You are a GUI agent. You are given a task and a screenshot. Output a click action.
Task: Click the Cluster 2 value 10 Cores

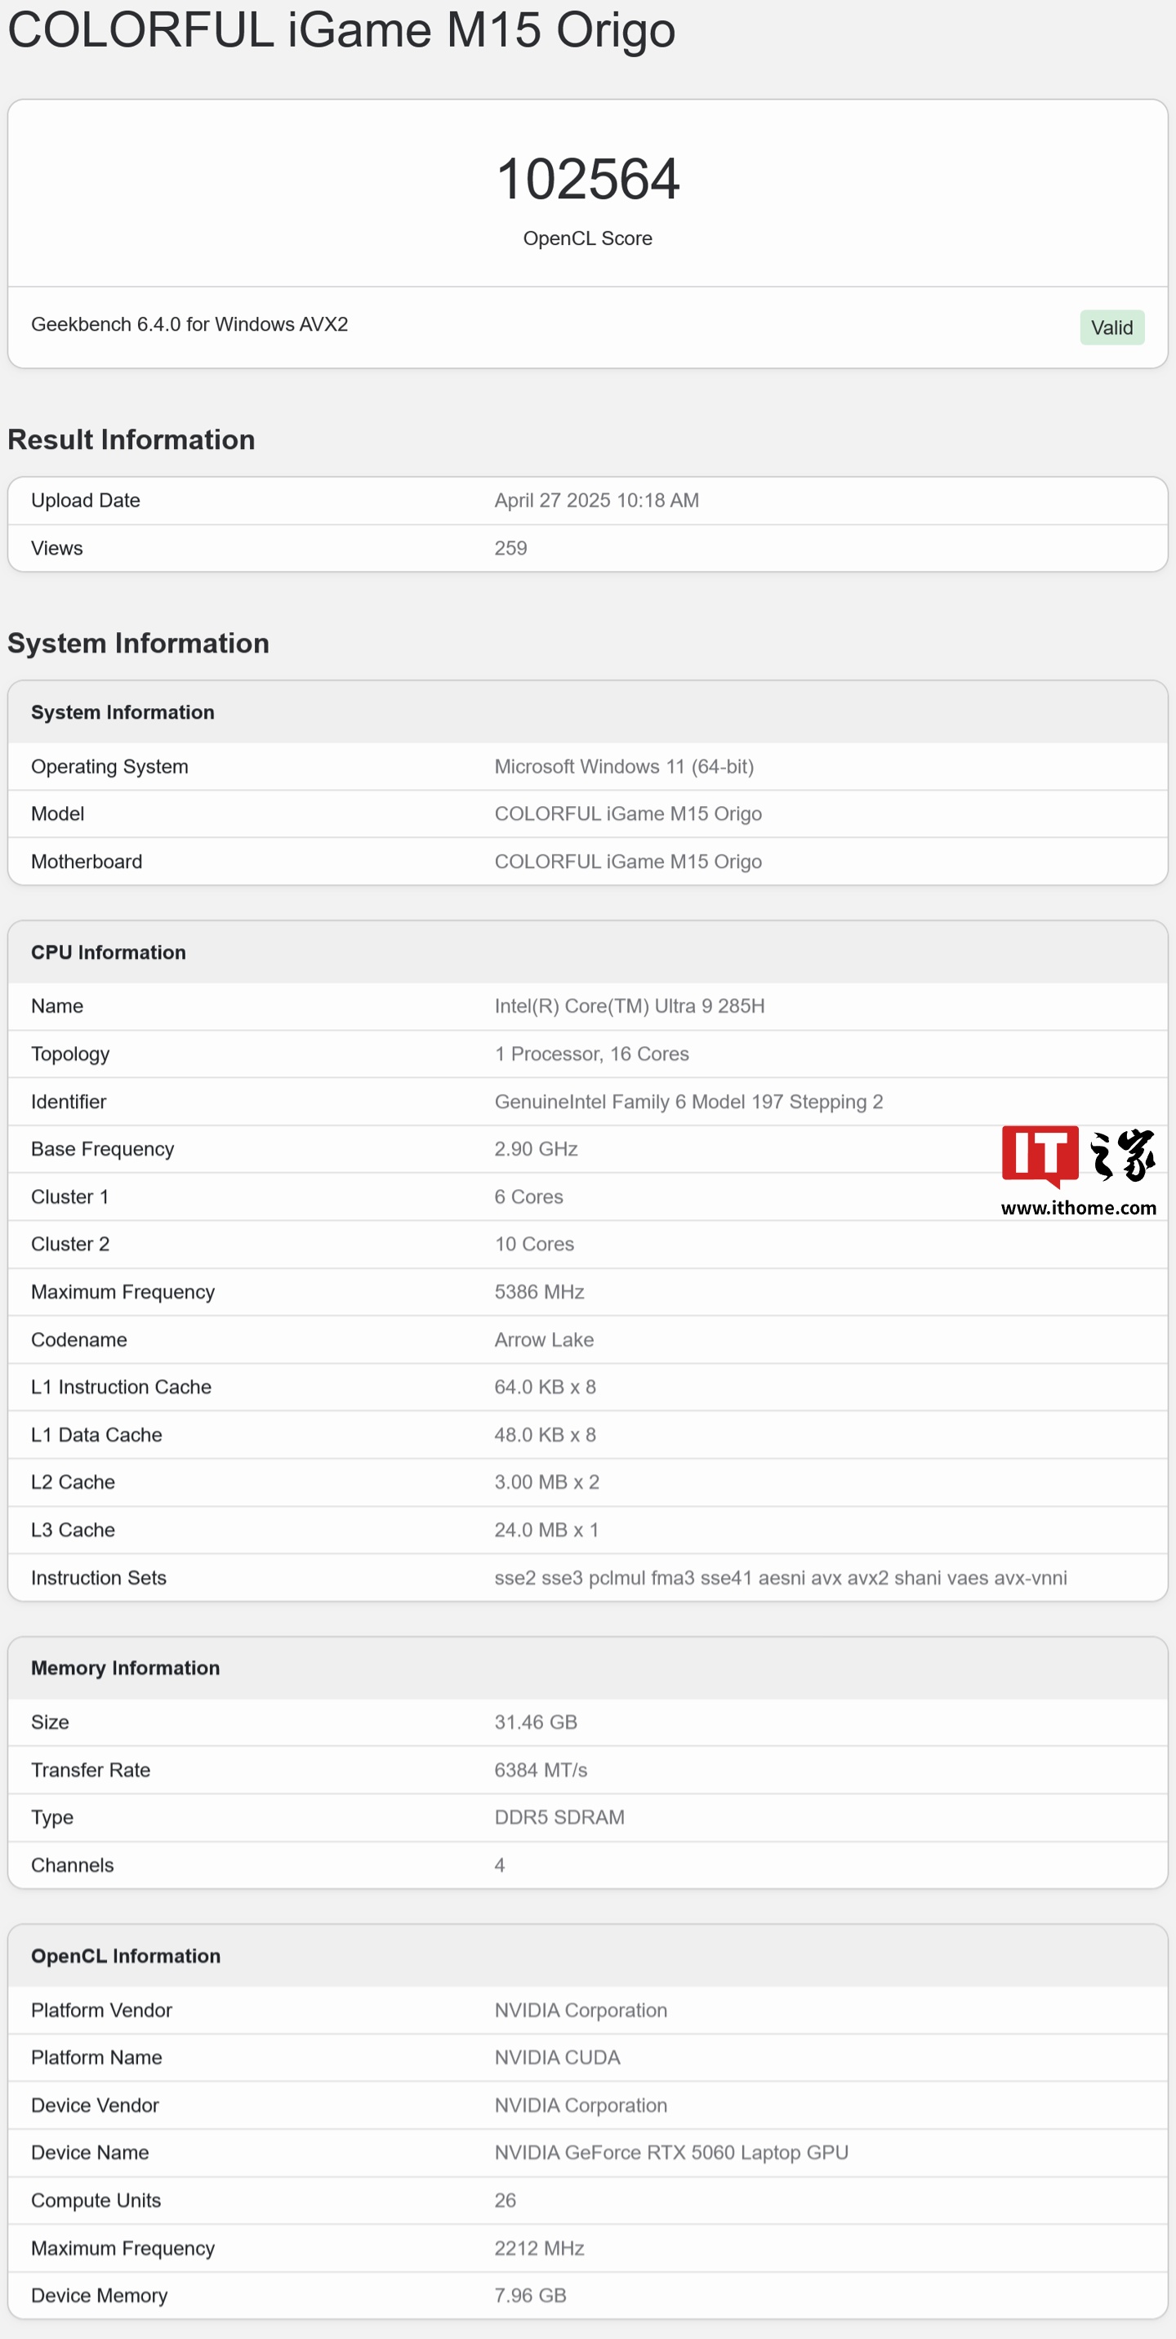[534, 1245]
